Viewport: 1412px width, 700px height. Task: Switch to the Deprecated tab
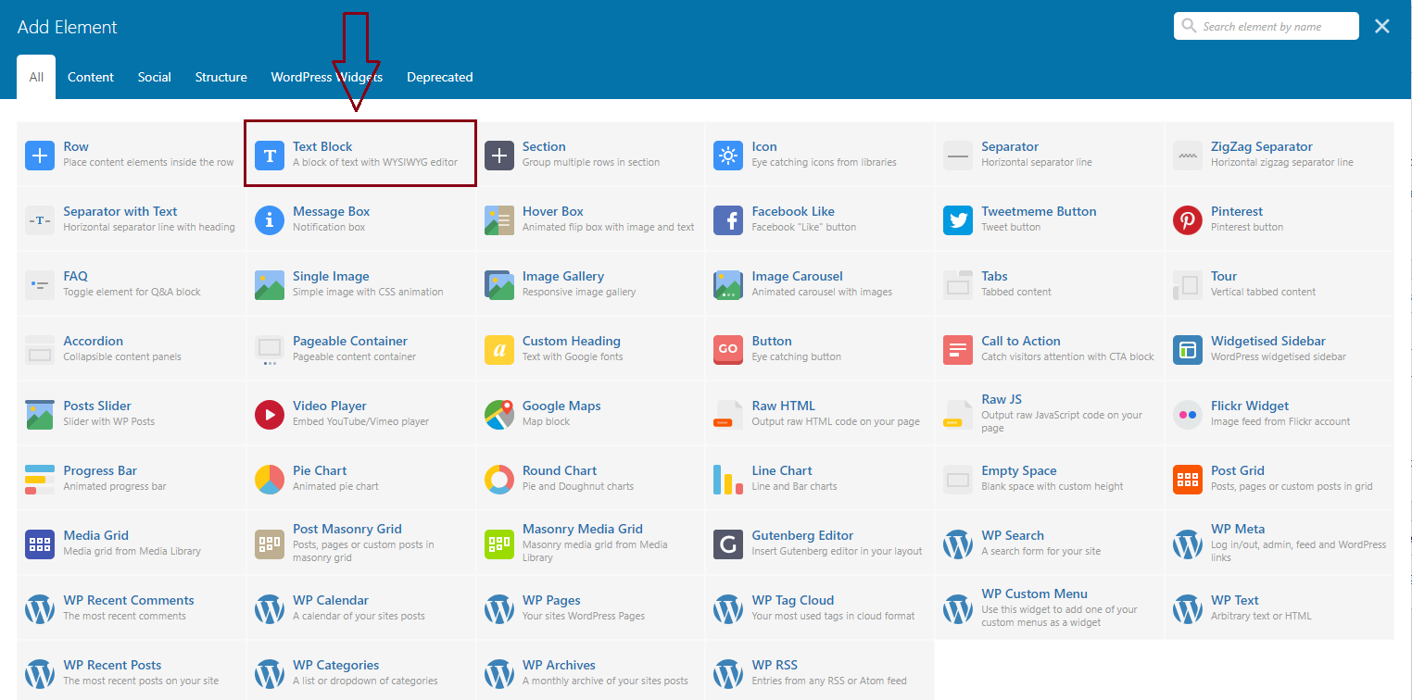[x=439, y=77]
